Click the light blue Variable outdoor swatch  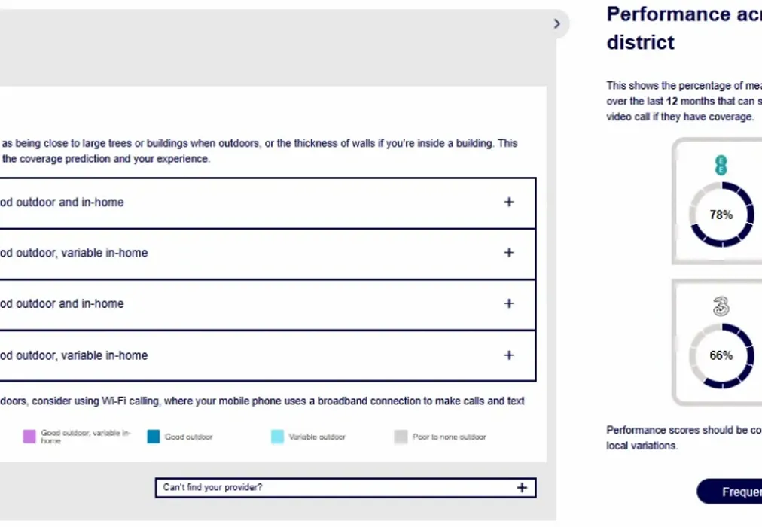(x=277, y=437)
